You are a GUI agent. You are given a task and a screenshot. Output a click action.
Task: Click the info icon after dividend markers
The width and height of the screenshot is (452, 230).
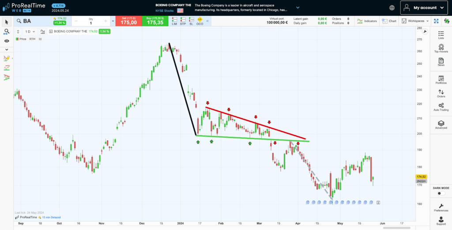(x=378, y=203)
